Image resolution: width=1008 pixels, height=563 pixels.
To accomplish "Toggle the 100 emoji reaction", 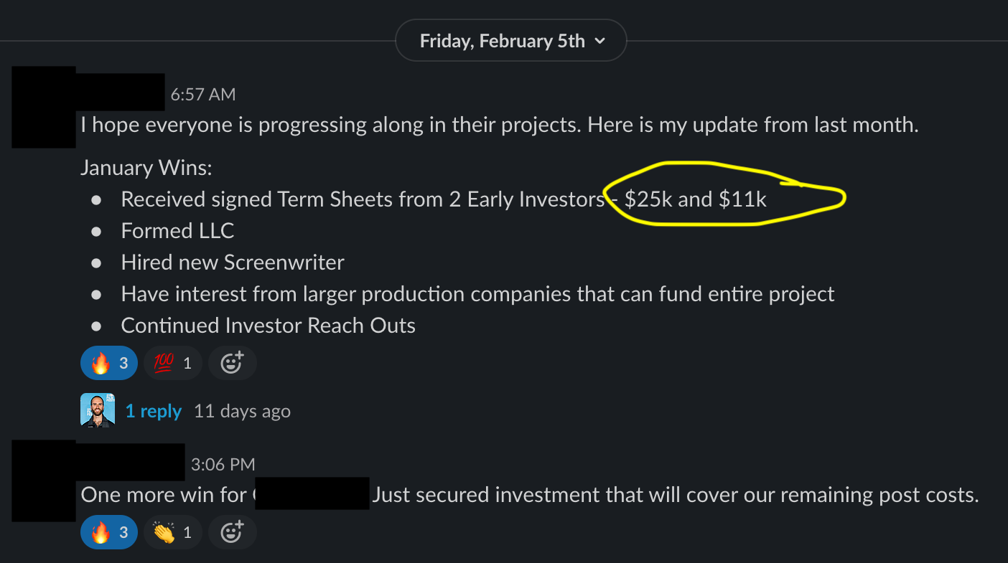I will [x=173, y=364].
